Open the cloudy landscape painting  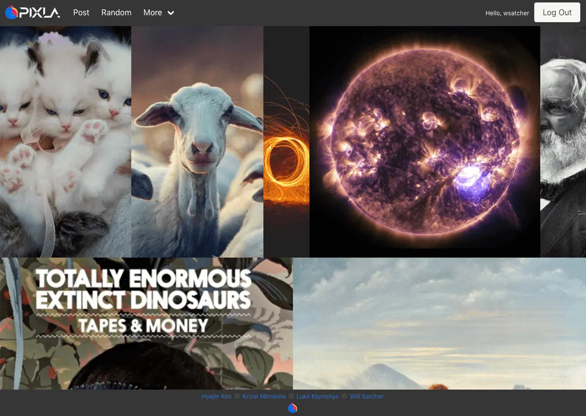pyautogui.click(x=440, y=323)
